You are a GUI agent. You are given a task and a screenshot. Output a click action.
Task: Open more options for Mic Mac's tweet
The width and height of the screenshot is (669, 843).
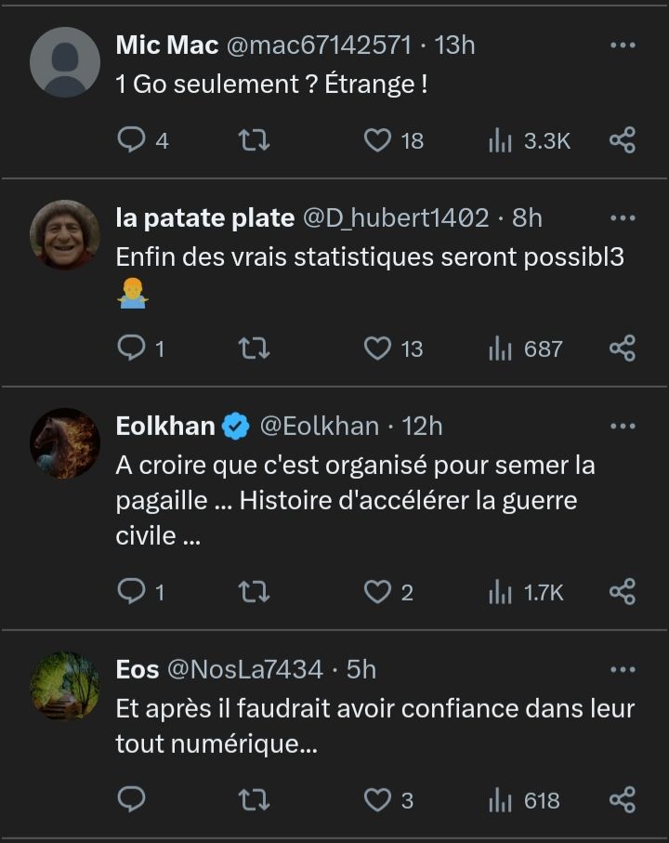pyautogui.click(x=622, y=45)
